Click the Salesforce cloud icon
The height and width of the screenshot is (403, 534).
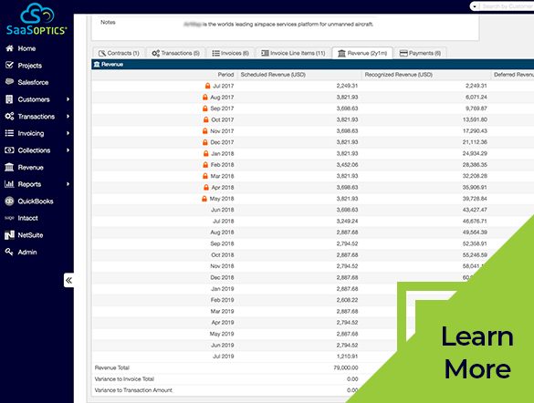[9, 82]
